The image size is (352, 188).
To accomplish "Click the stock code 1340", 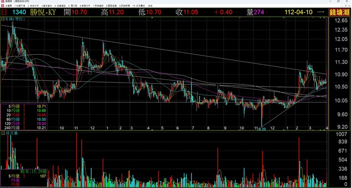I will (19, 12).
